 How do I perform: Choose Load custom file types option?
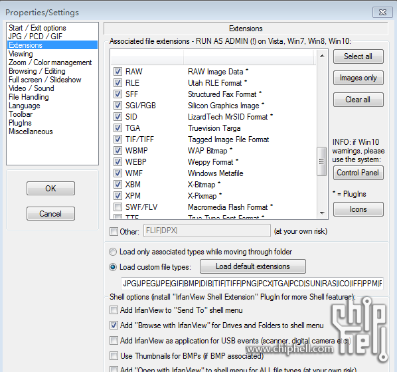(x=113, y=267)
